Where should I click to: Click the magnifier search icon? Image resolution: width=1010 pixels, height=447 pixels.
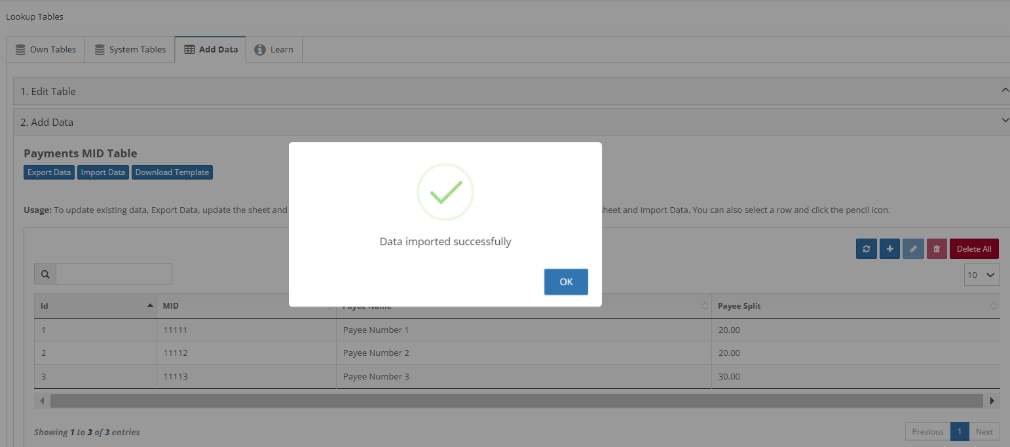click(45, 275)
